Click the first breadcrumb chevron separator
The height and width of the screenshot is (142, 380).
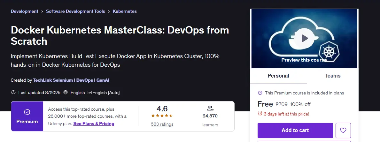tap(42, 11)
